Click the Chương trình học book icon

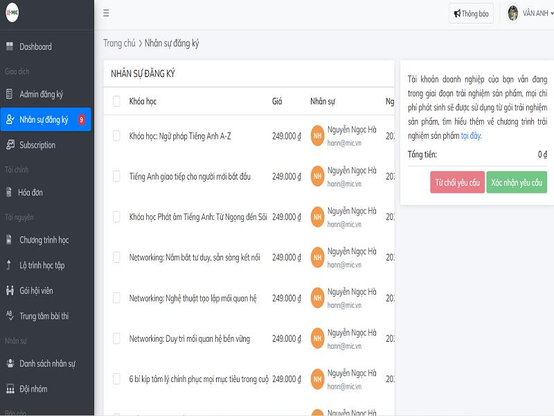click(x=10, y=240)
